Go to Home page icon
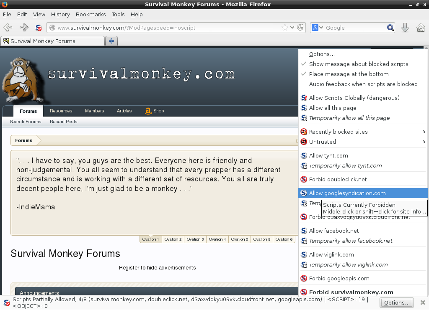The width and height of the screenshot is (429, 310). pos(421,28)
